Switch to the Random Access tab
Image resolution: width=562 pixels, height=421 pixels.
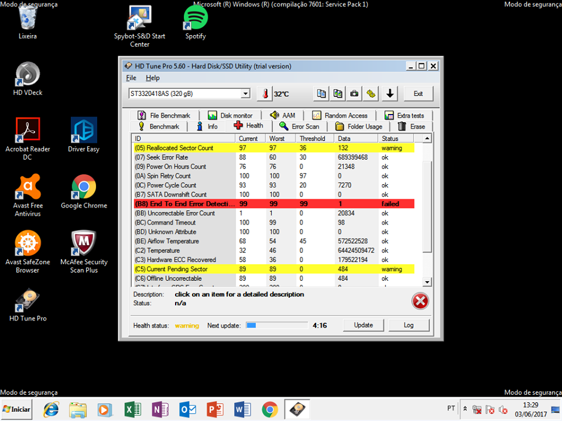click(340, 115)
